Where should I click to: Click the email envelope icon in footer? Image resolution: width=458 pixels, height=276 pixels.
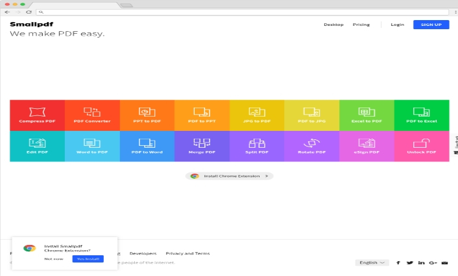pyautogui.click(x=444, y=262)
